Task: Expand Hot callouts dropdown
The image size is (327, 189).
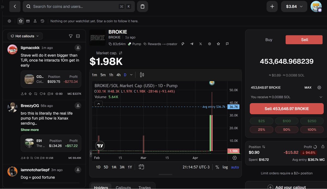Action: [25, 36]
